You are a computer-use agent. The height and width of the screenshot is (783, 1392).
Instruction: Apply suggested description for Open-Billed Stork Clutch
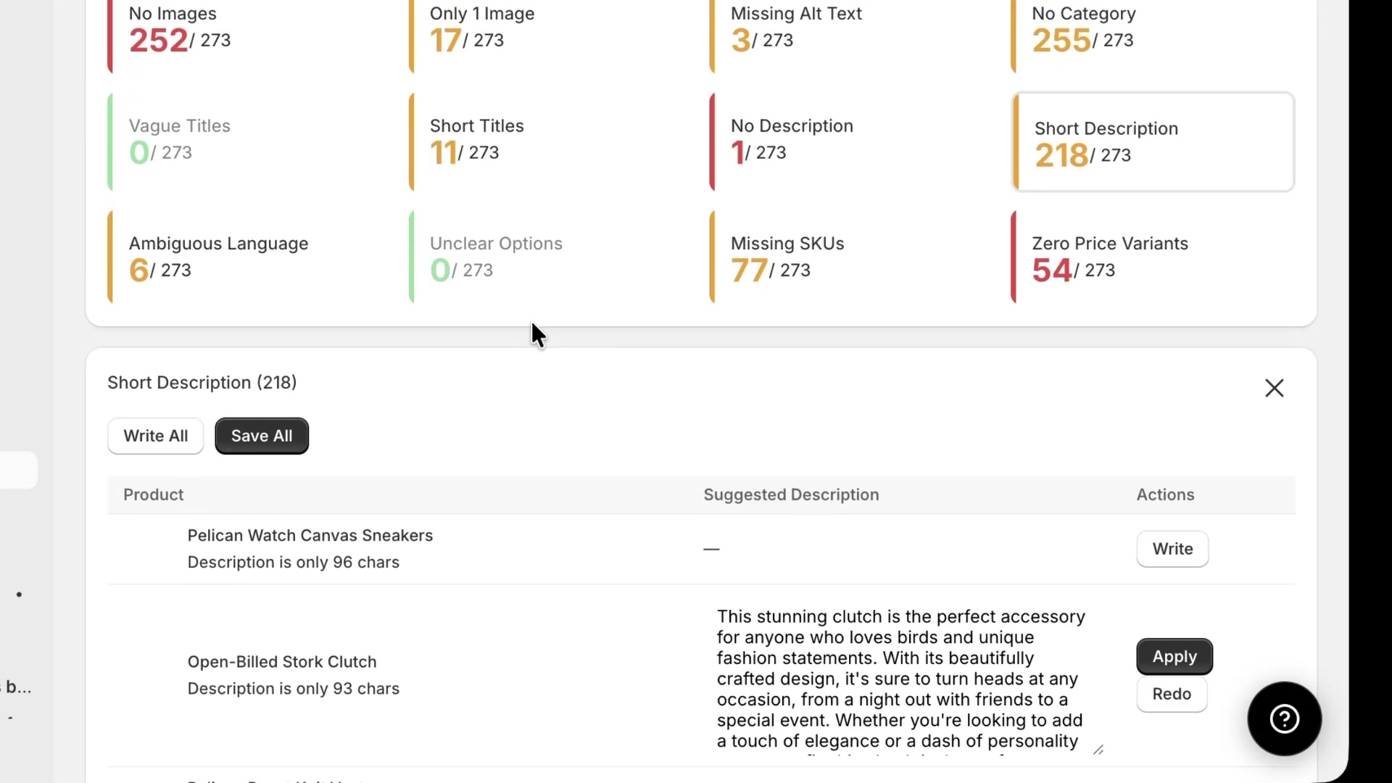click(1174, 656)
